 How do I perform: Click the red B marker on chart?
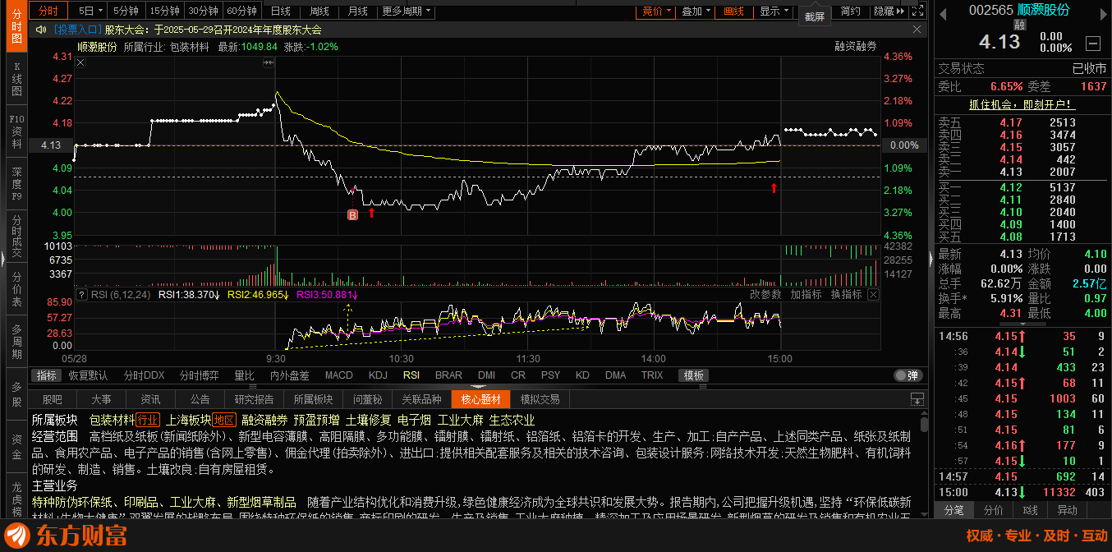(x=353, y=214)
